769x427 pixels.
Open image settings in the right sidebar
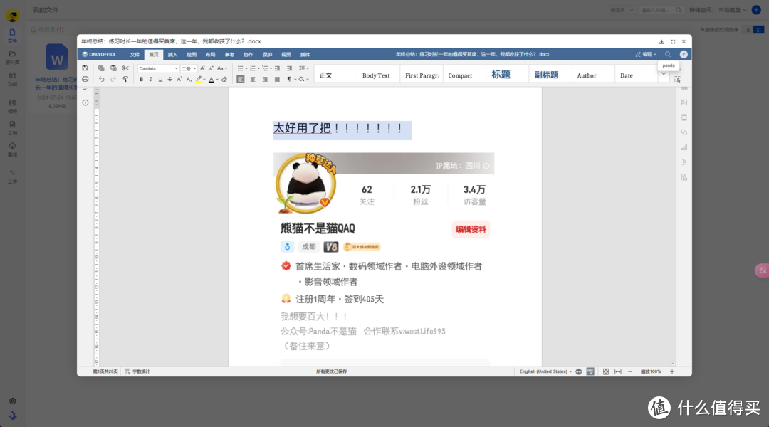[x=684, y=102]
